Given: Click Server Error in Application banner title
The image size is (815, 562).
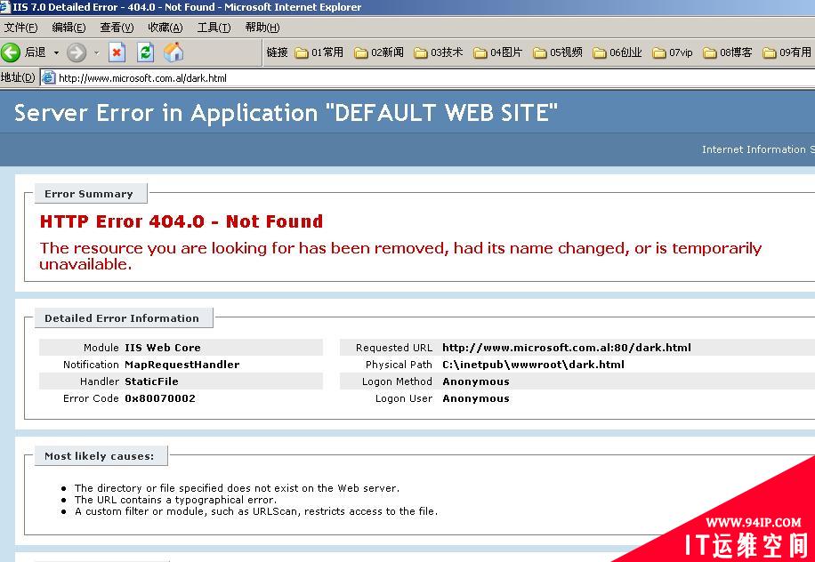Looking at the screenshot, I should tap(286, 113).
